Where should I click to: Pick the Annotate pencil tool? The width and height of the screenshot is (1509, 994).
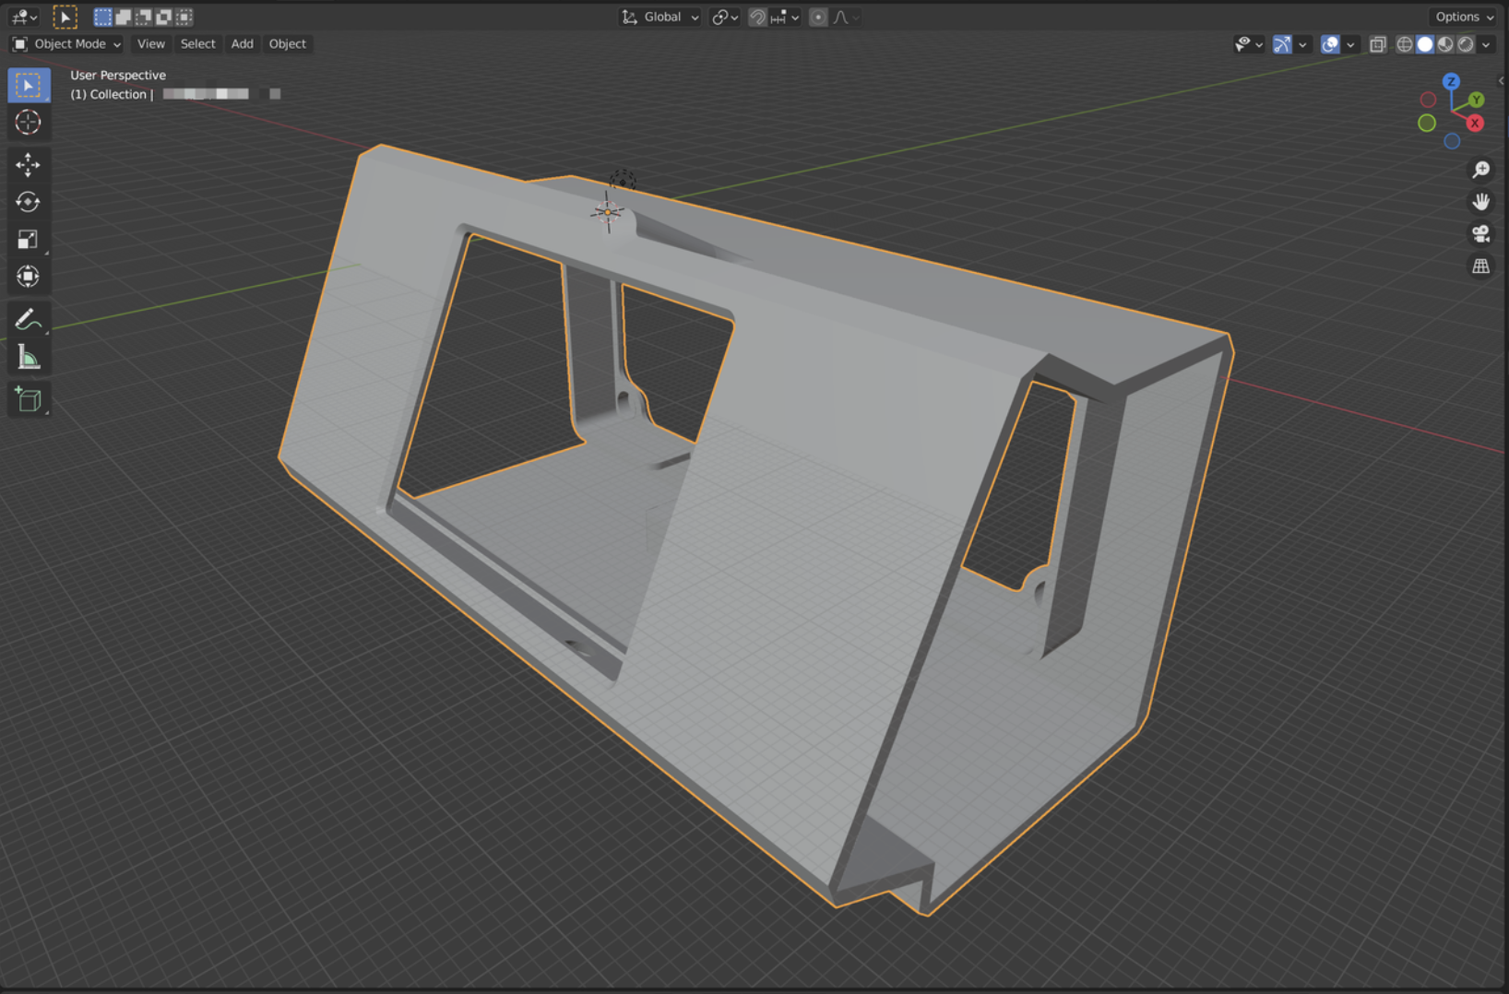point(28,320)
